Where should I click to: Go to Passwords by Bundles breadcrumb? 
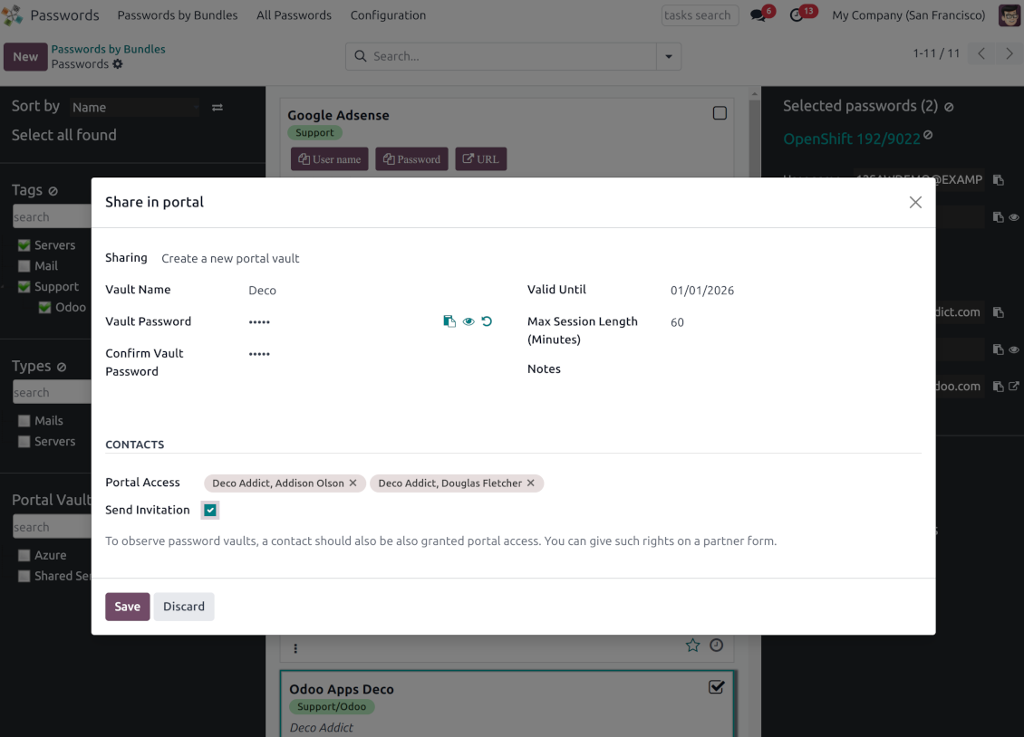109,49
